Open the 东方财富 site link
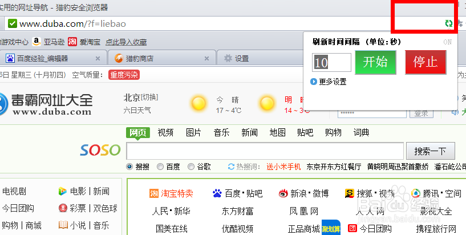This screenshot has height=235, width=466. tap(237, 211)
